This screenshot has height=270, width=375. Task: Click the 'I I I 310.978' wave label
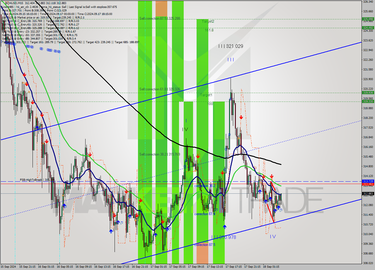pyautogui.click(x=224, y=237)
